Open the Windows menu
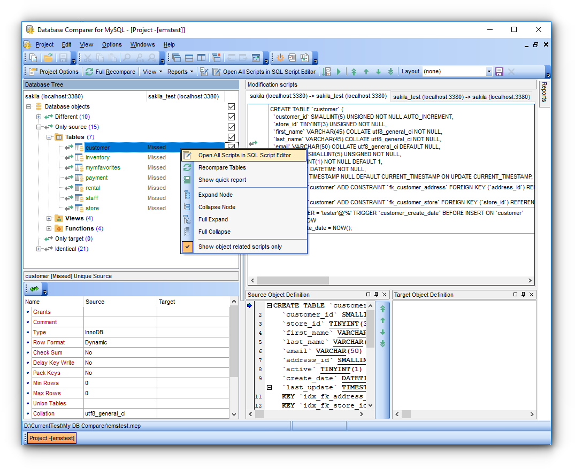Viewport: 575px width, 469px height. pos(142,45)
